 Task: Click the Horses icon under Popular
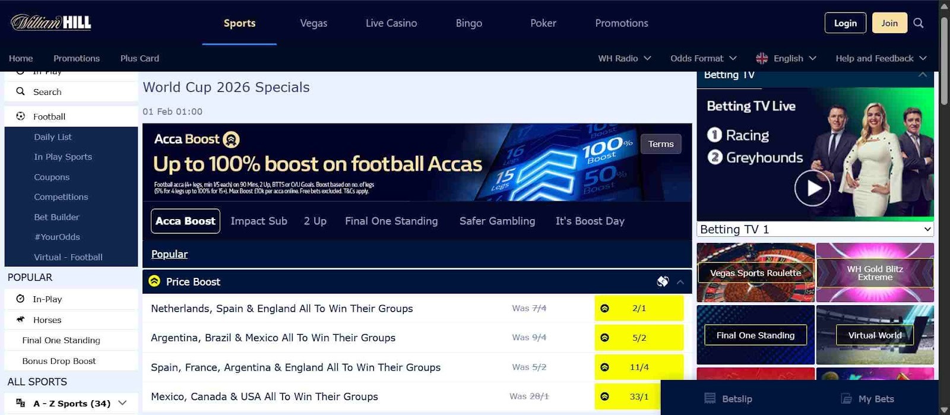point(21,319)
